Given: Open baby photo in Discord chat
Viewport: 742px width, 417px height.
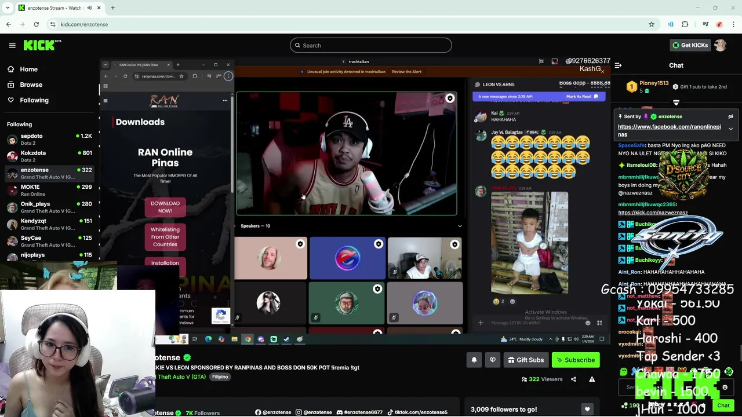Looking at the screenshot, I should pos(530,243).
